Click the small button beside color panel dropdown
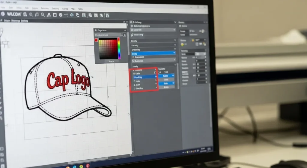 [x=124, y=35]
